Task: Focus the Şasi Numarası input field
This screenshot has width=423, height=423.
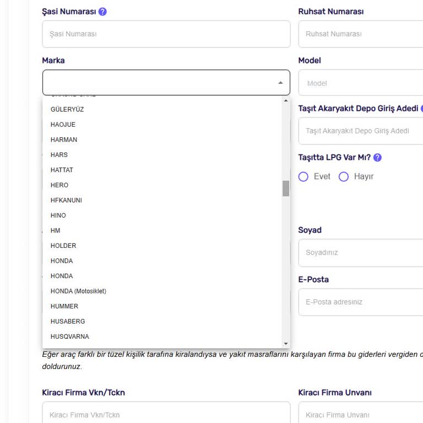Action: pos(166,34)
